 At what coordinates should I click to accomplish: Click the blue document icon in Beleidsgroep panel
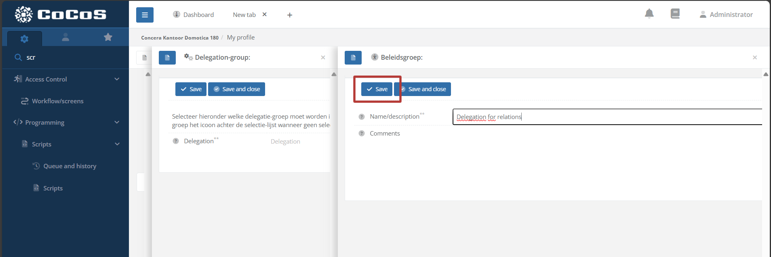pyautogui.click(x=353, y=58)
